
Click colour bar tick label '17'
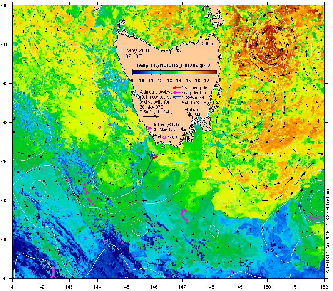(x=206, y=81)
